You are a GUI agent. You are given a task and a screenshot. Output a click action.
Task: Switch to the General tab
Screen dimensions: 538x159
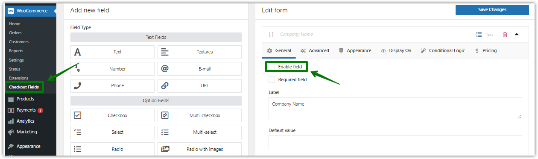pyautogui.click(x=279, y=50)
